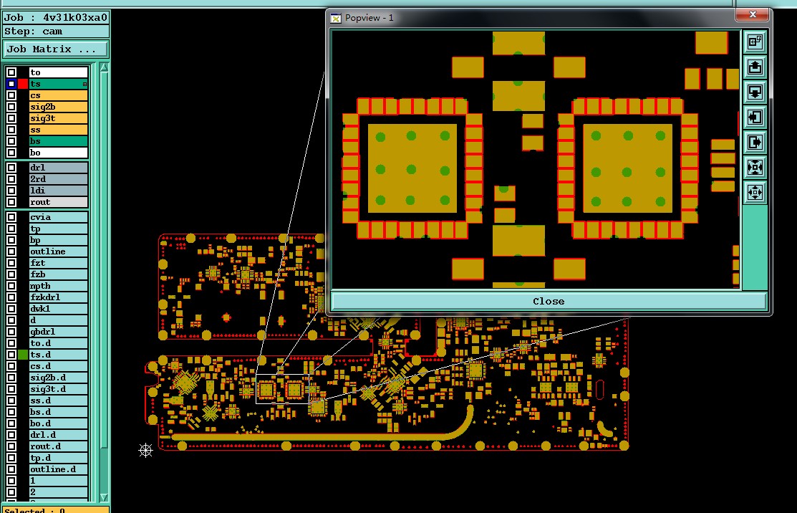The width and height of the screenshot is (797, 513).
Task: Select the d layer name
Action: click(x=58, y=320)
